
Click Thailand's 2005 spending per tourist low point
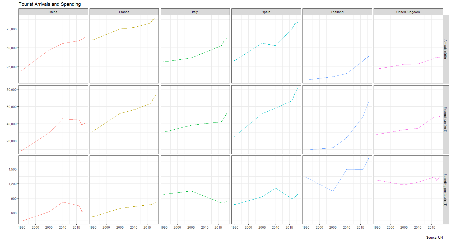click(x=333, y=191)
